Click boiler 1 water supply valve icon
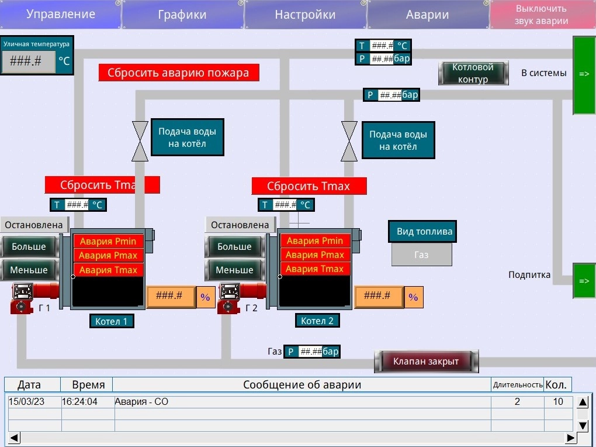The width and height of the screenshot is (596, 447). (x=140, y=141)
